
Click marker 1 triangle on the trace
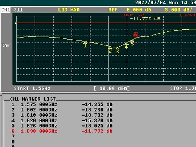coord(85,43)
